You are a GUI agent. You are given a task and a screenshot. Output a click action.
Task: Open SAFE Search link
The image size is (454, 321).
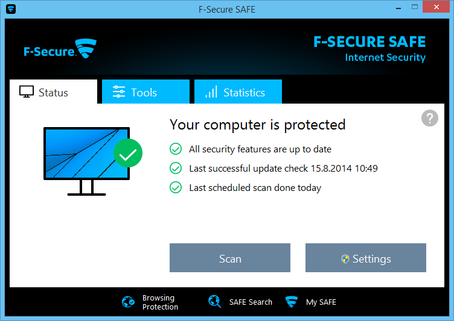point(251,302)
